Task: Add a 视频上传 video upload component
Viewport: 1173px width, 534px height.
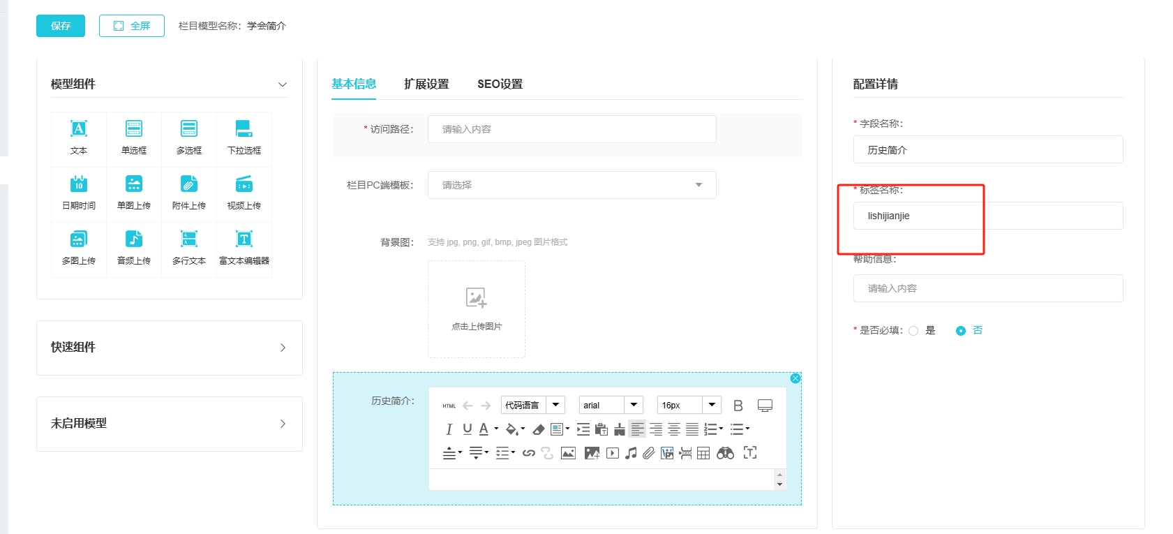Action: [244, 193]
